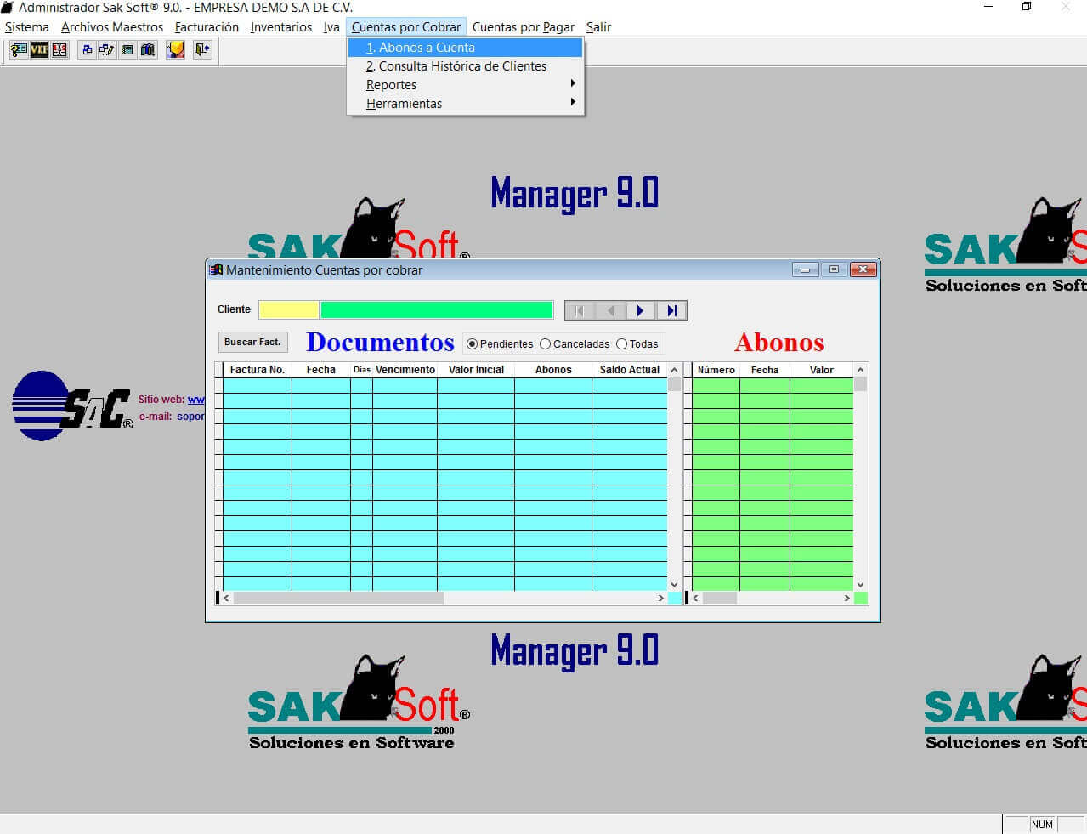Click the Abonos grid scroll-up arrow

[860, 370]
